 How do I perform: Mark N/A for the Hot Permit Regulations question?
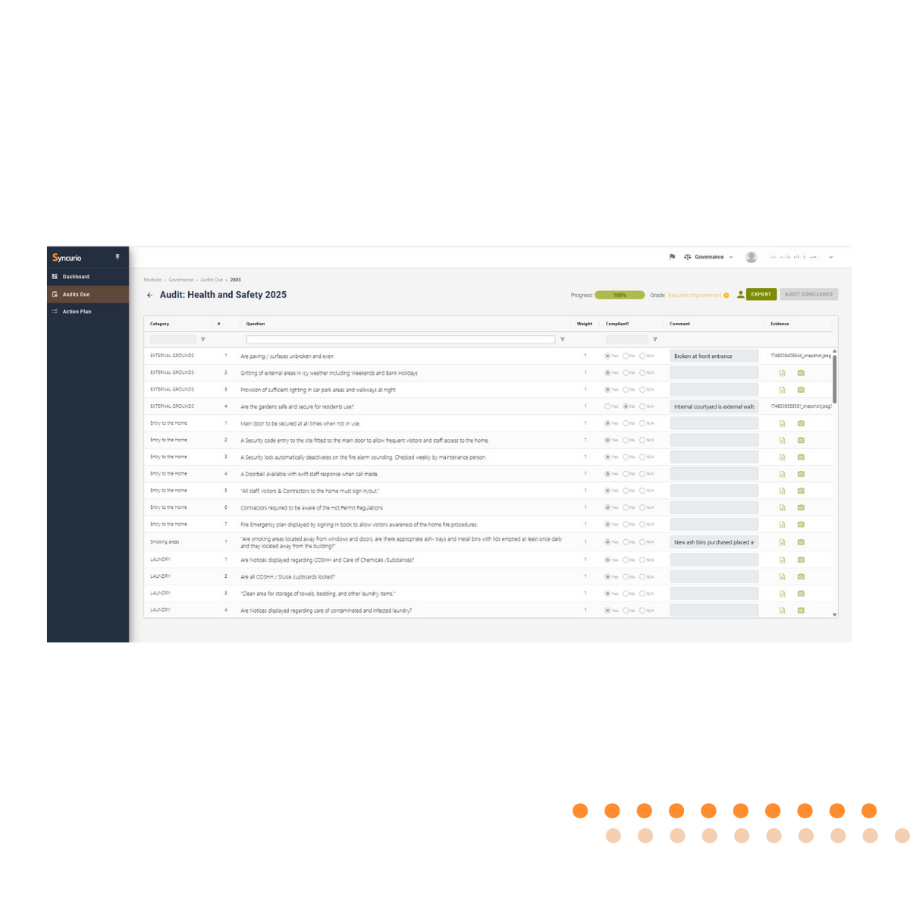[643, 507]
